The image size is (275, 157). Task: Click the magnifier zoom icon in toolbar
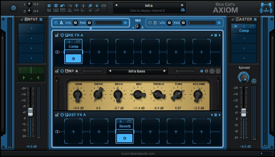coord(90,5)
